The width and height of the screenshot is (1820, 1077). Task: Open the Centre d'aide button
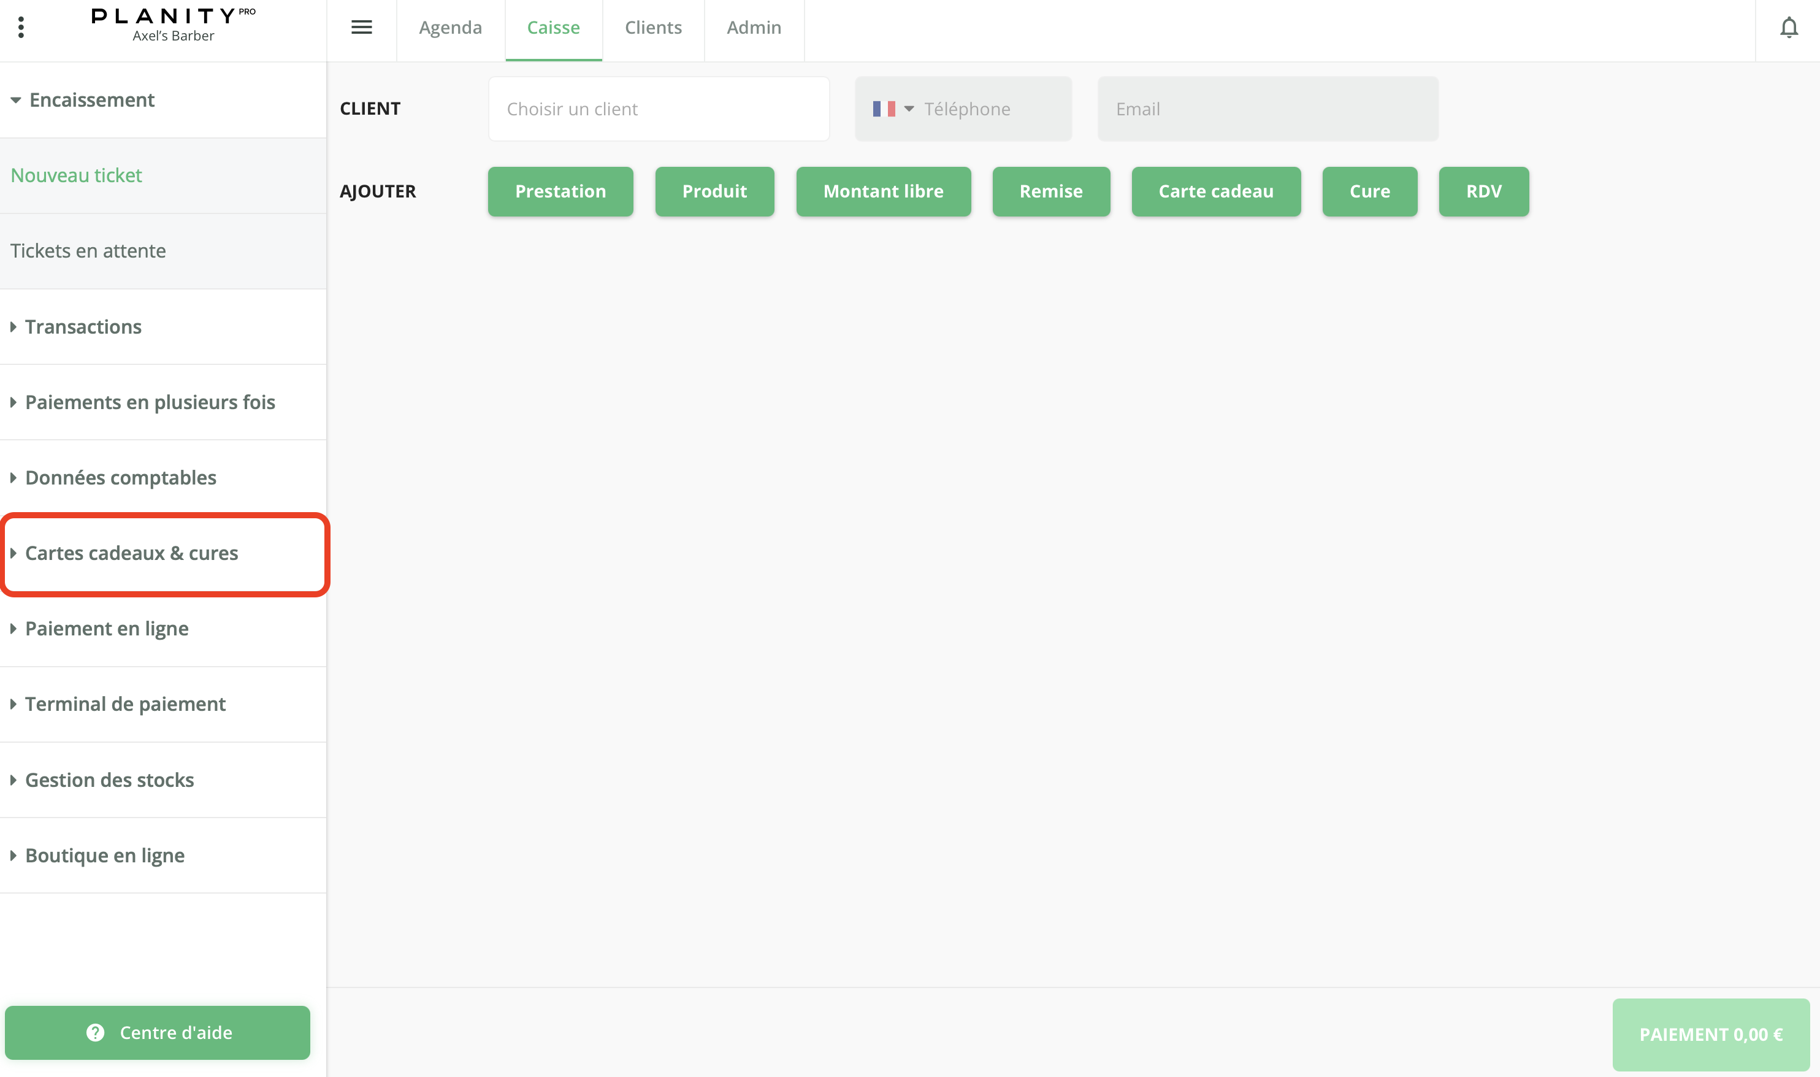(158, 1032)
